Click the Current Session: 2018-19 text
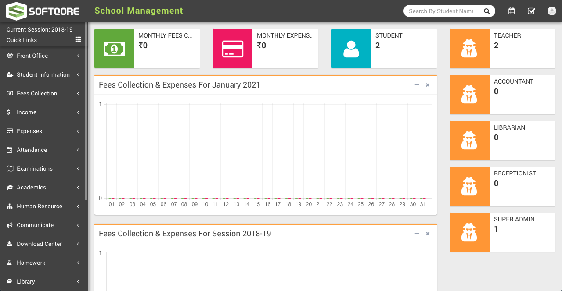Viewport: 562px width, 291px height. (40, 30)
